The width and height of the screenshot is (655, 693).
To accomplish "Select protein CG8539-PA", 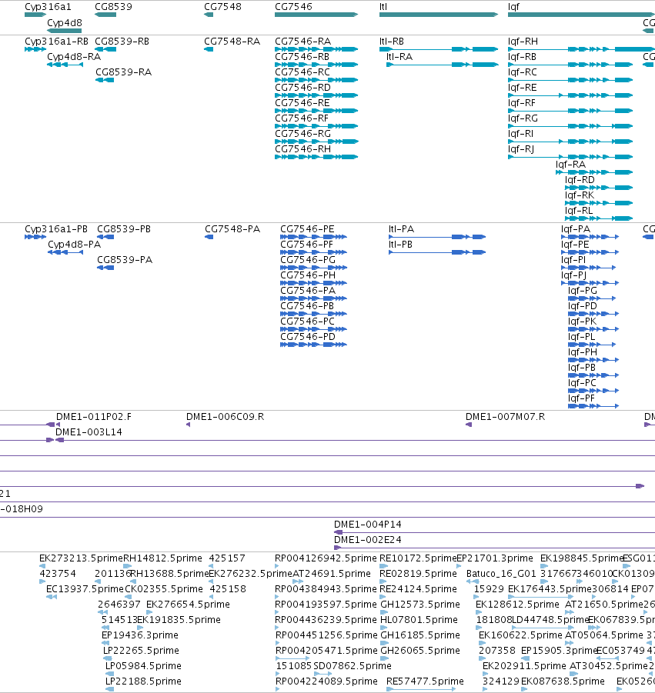I will click(125, 260).
